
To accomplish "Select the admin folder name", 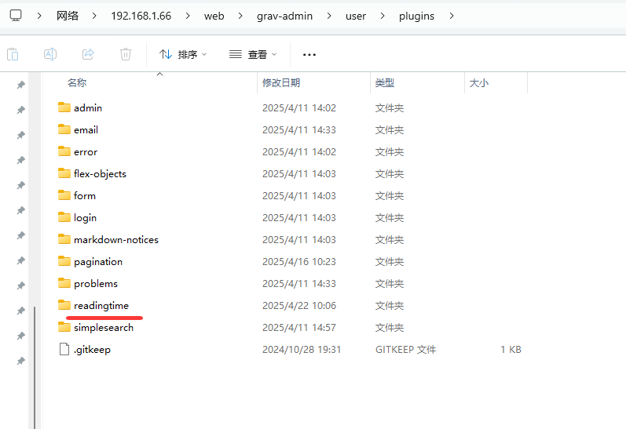I will (88, 108).
